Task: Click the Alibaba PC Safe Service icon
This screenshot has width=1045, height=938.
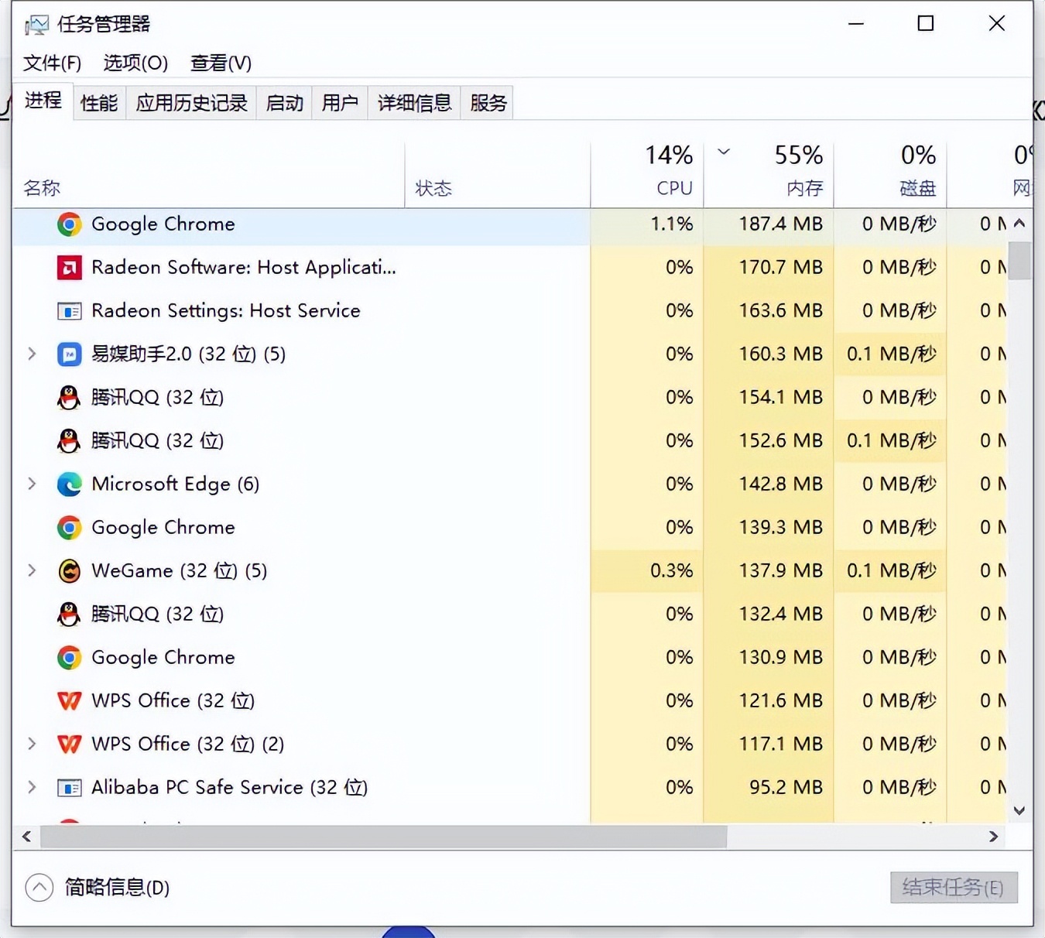Action: [69, 787]
